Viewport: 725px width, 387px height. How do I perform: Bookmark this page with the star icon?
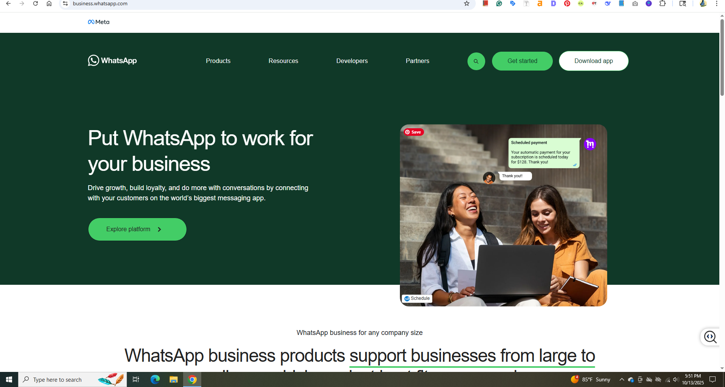(x=467, y=4)
